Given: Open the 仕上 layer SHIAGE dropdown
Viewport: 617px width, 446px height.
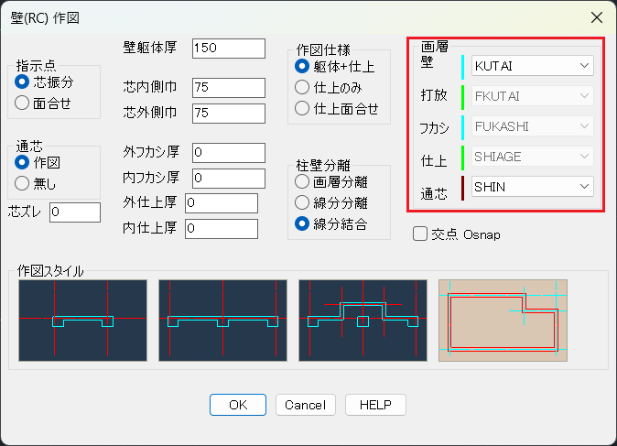Looking at the screenshot, I should (x=533, y=157).
